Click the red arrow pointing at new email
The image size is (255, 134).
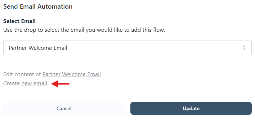tap(61, 84)
